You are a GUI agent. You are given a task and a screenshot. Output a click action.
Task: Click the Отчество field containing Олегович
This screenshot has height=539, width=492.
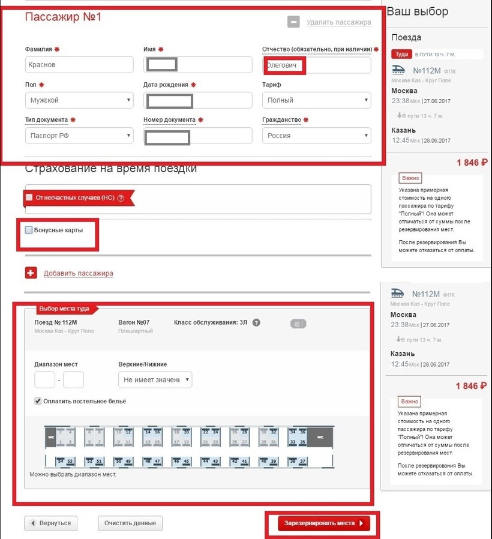[316, 65]
